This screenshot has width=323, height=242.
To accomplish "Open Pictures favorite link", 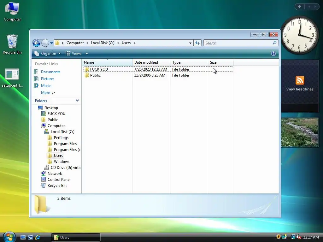I will click(x=48, y=78).
